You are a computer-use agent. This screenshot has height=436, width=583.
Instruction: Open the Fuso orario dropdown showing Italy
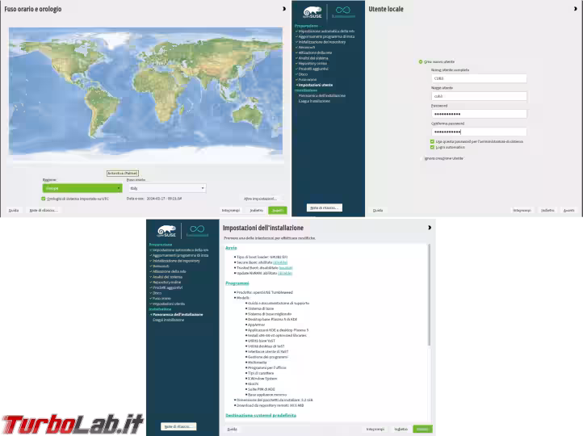click(x=167, y=188)
